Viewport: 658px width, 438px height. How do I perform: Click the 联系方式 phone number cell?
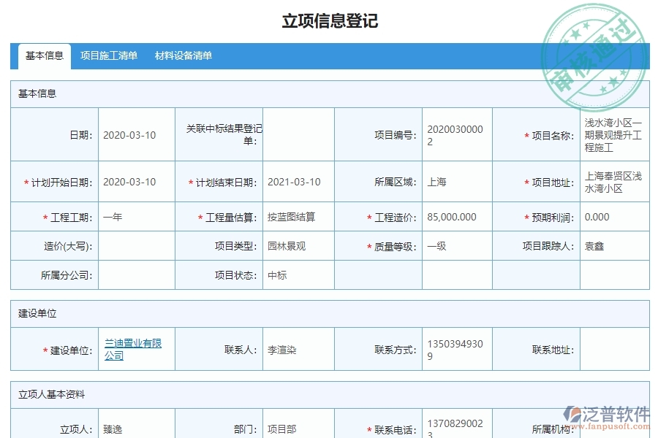(453, 349)
